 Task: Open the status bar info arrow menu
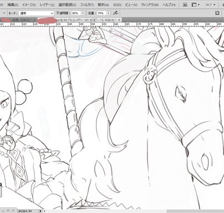[40, 211]
